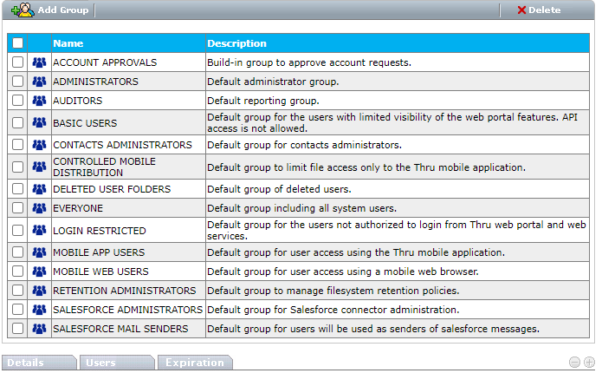
Task: Tick the ACCOUNT APPROVALS checkbox
Action: (18, 62)
